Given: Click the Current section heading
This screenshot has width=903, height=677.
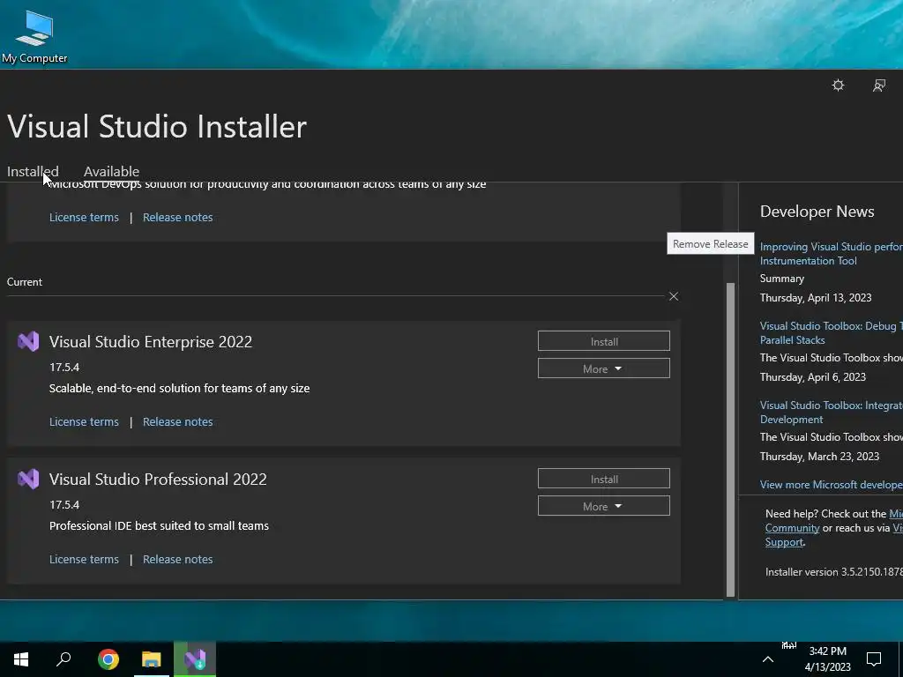Looking at the screenshot, I should point(24,282).
